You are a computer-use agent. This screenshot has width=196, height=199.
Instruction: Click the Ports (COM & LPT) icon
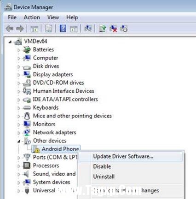click(27, 157)
